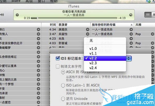Sort by the 风格 column header
This screenshot has width=155, height=106.
pyautogui.click(x=144, y=25)
